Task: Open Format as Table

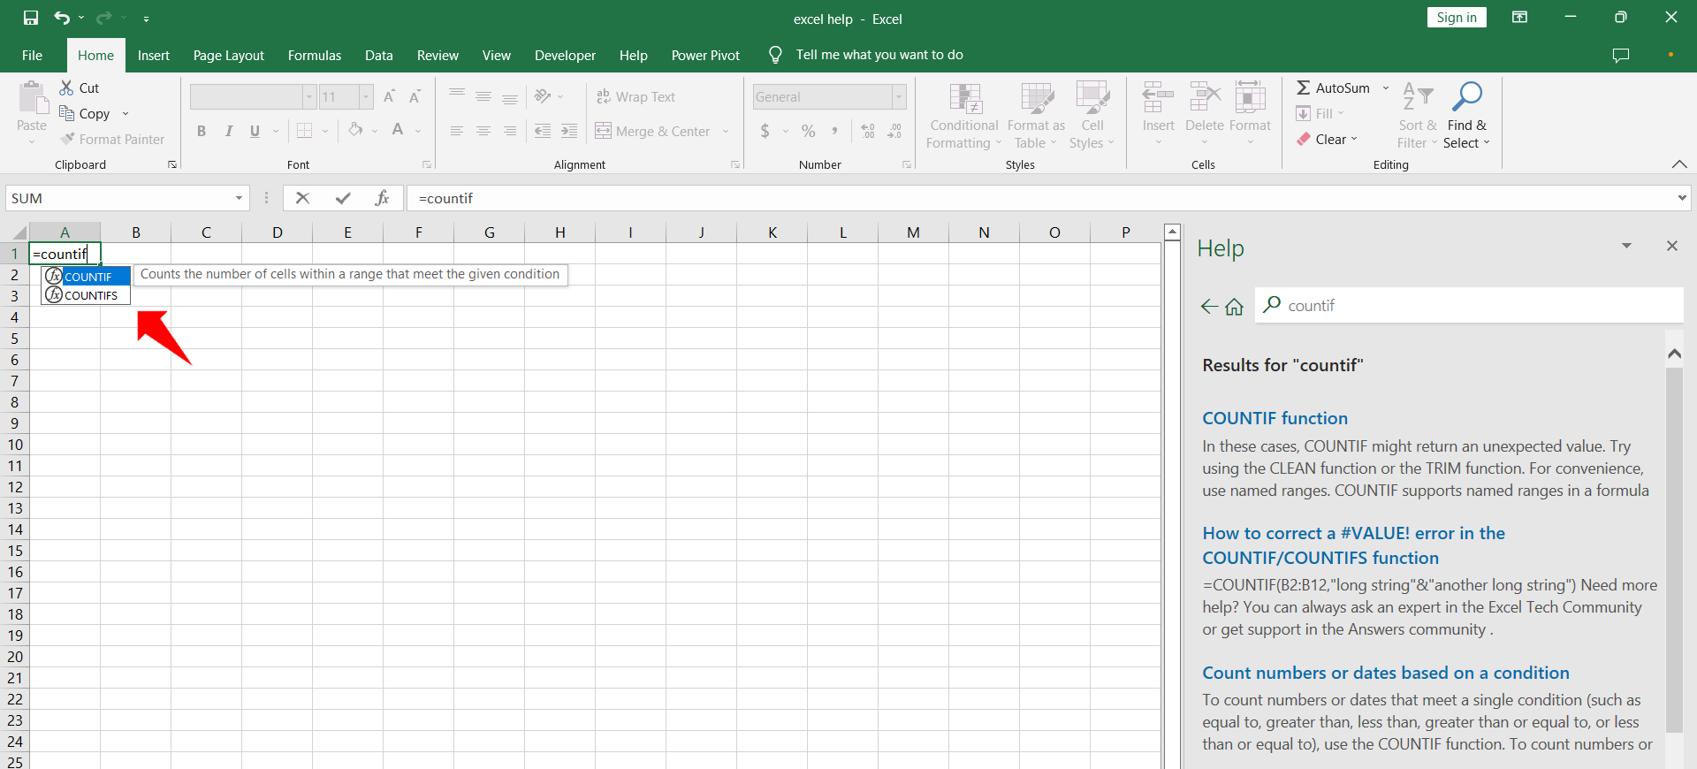Action: click(1036, 116)
